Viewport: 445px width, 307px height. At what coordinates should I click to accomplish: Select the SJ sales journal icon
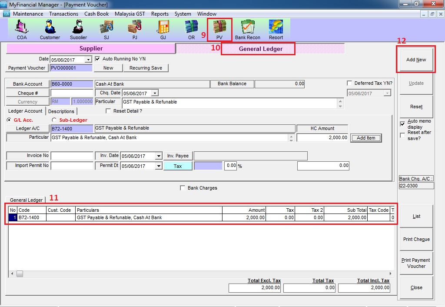point(106,29)
